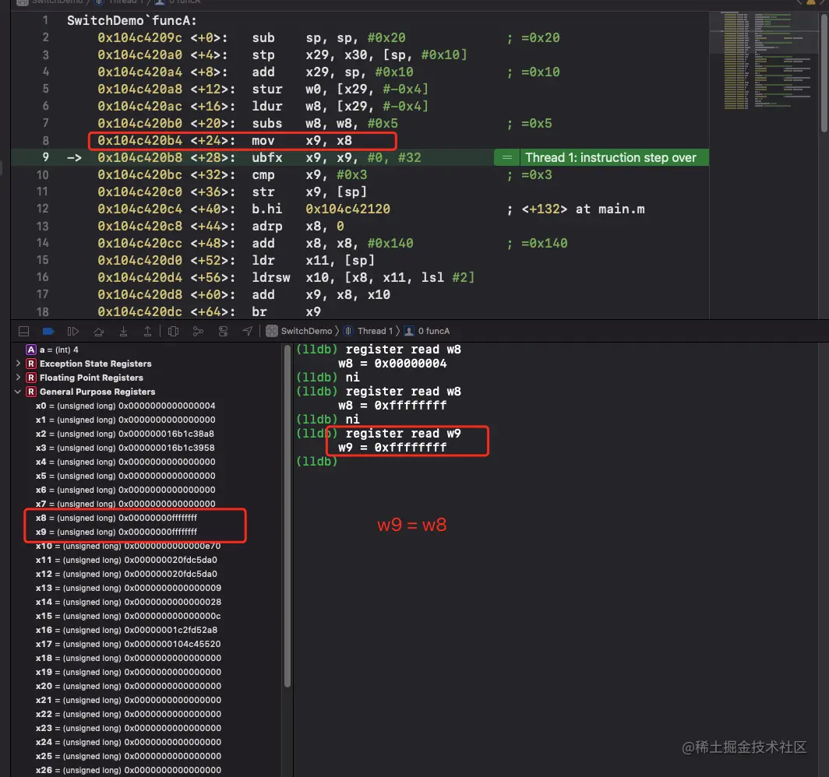Click the R icon of Exception State Registers

(31, 364)
